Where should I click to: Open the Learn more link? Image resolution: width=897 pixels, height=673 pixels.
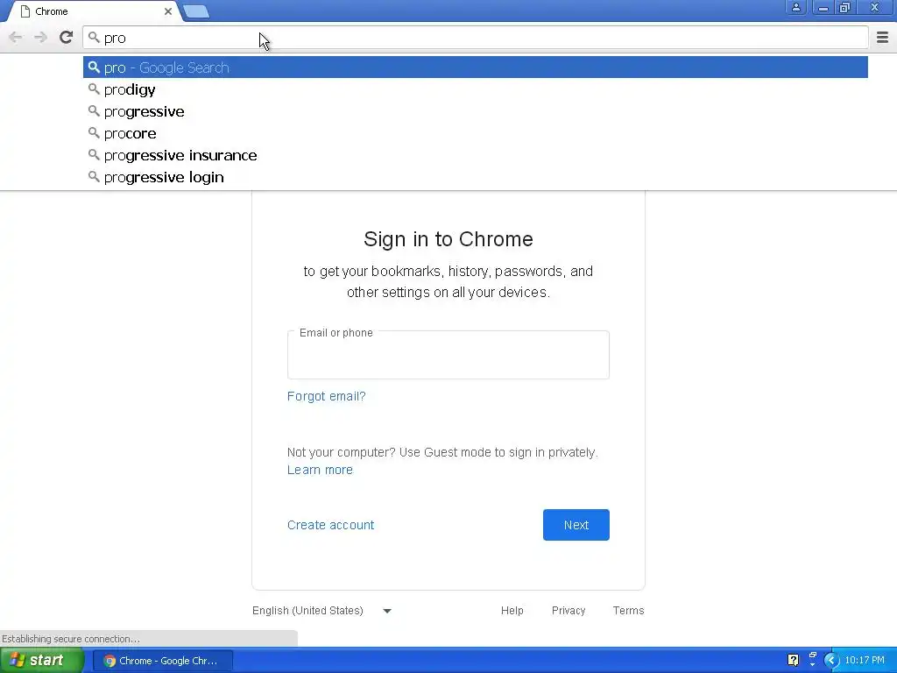coord(320,470)
